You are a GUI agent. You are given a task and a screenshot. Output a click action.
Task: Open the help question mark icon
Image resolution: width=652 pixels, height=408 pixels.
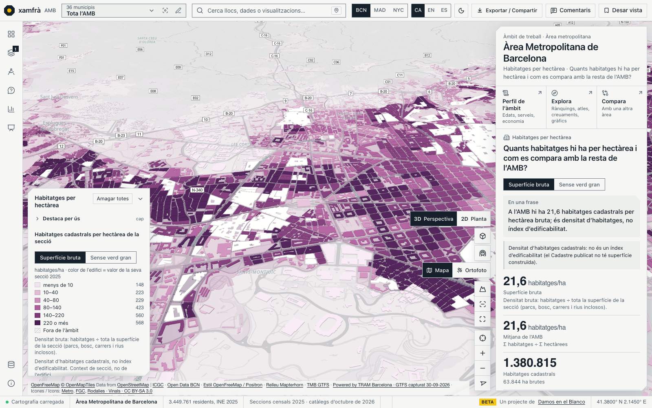pyautogui.click(x=11, y=90)
